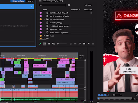
Task: Switch to Icon View button
Action: [x=49, y=44]
